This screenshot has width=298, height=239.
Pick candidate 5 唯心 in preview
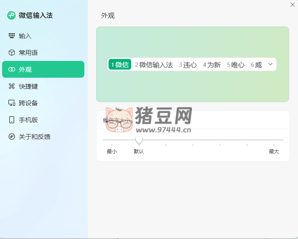pos(235,65)
